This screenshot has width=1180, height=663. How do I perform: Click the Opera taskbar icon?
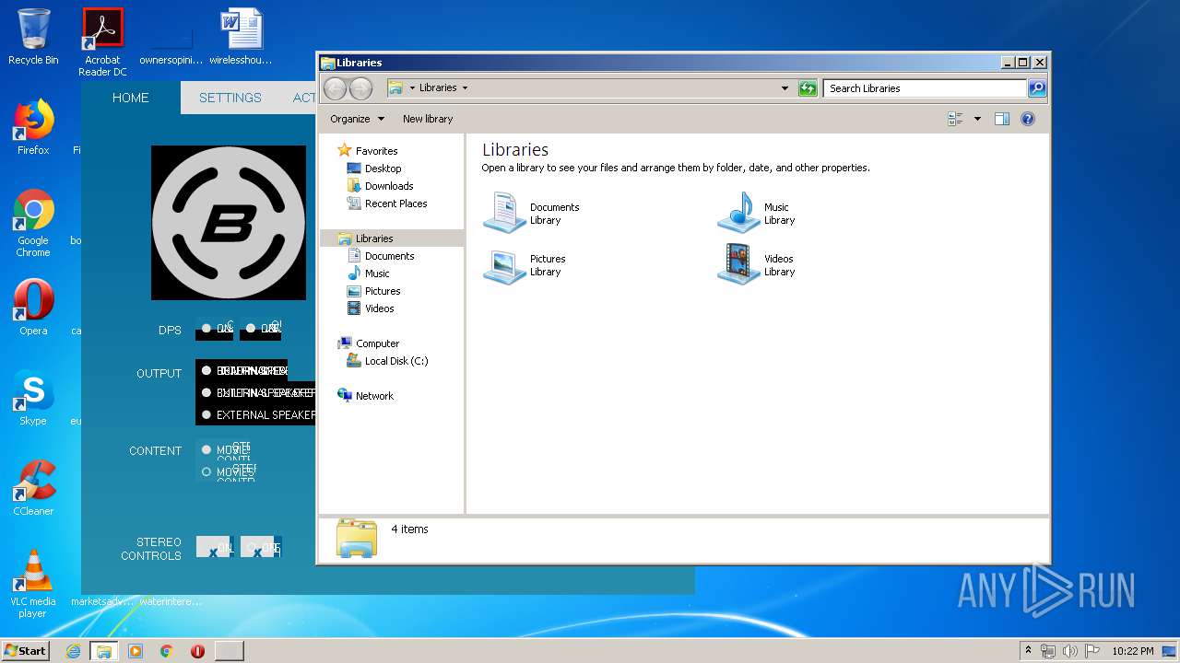[x=197, y=651]
